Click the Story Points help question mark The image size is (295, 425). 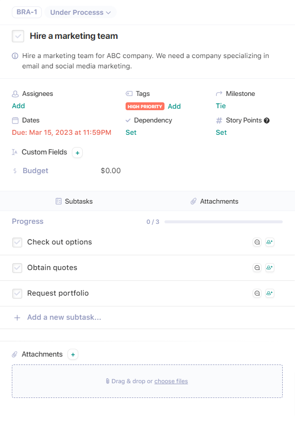(267, 121)
